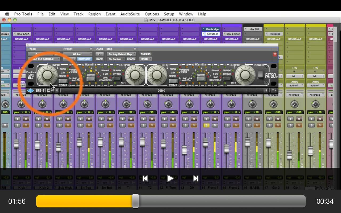Screen dimensions: 341x213
Task: Open the Setup menu
Action: coord(169,14)
